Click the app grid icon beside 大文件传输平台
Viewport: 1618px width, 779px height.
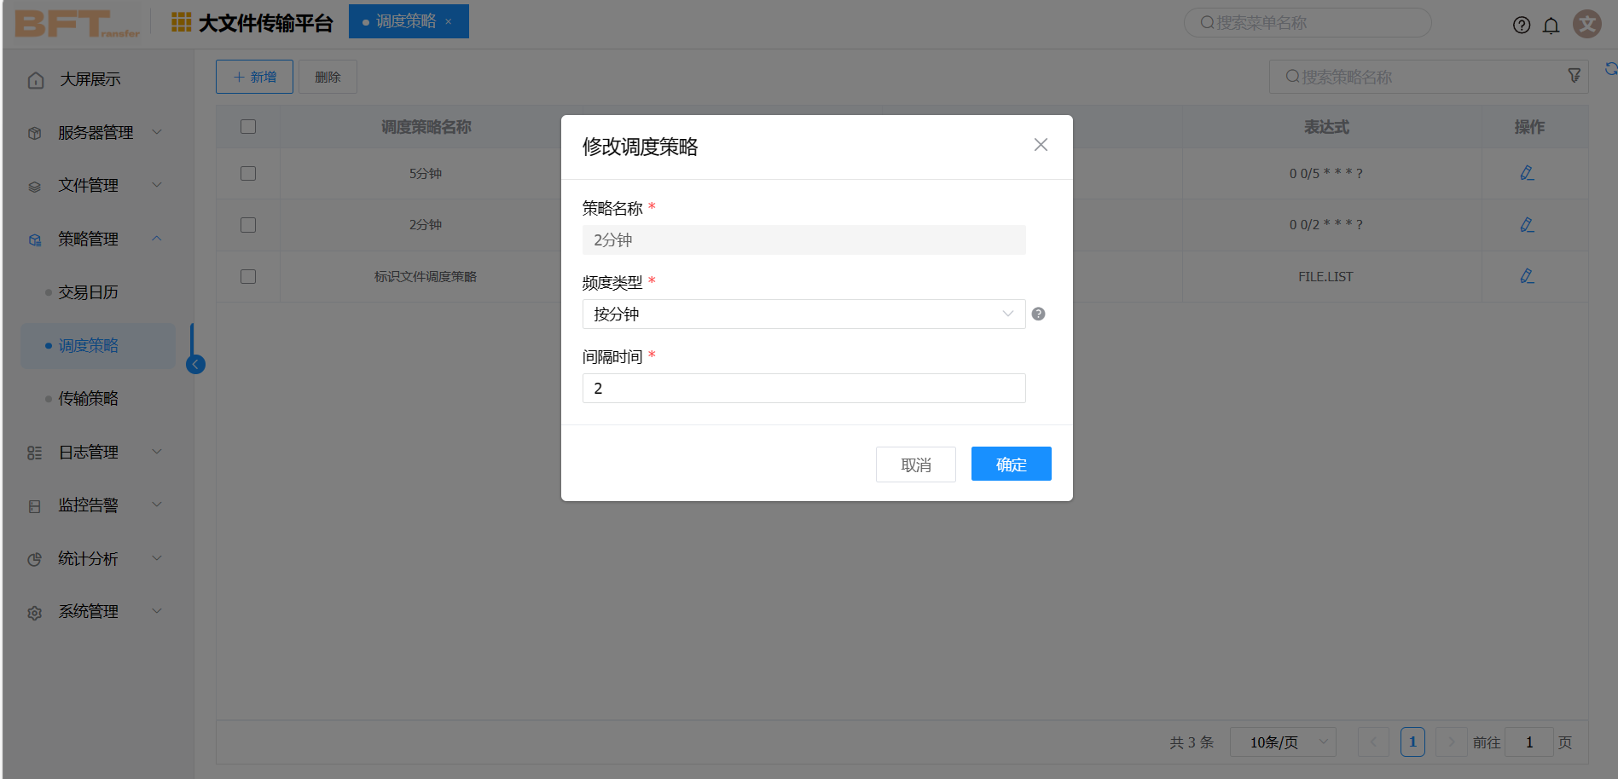(179, 22)
